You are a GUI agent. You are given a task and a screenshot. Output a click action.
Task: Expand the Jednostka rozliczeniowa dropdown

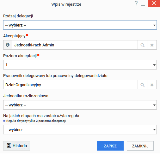(80, 105)
